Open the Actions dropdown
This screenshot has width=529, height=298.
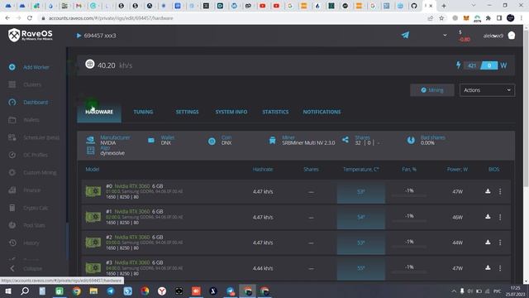tap(487, 90)
